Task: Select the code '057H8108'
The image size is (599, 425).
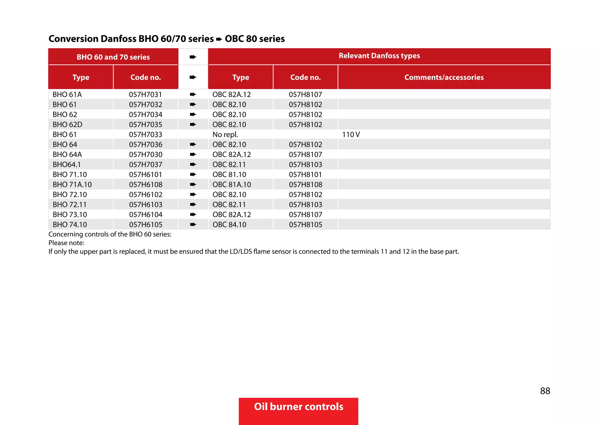Action: tap(306, 185)
